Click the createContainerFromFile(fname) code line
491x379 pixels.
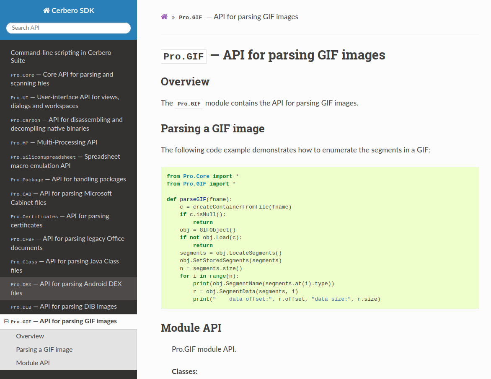pos(235,207)
